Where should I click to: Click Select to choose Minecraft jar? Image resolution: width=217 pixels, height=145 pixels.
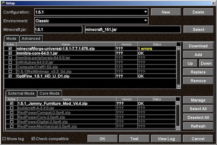click(198, 30)
